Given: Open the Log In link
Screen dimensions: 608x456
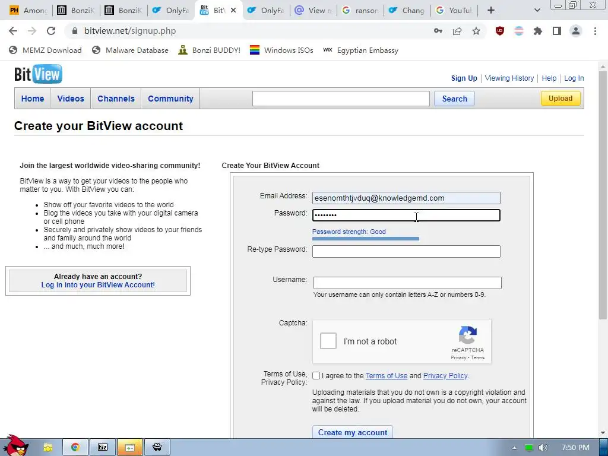Looking at the screenshot, I should 574,78.
